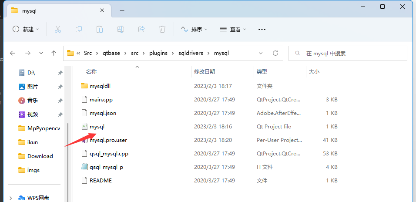Screen dimensions: 416x202
Task: Sort by the 类型 column header
Action: point(262,72)
